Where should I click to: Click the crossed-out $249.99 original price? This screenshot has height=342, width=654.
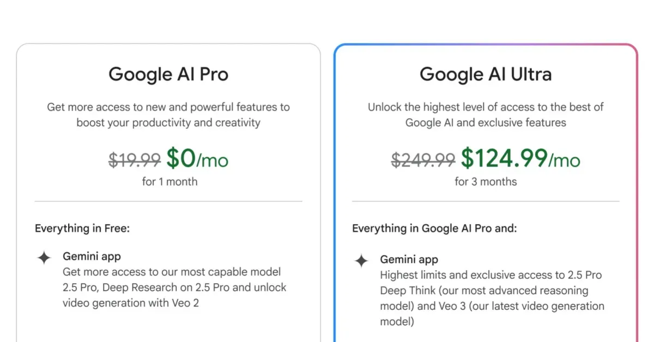coord(423,160)
